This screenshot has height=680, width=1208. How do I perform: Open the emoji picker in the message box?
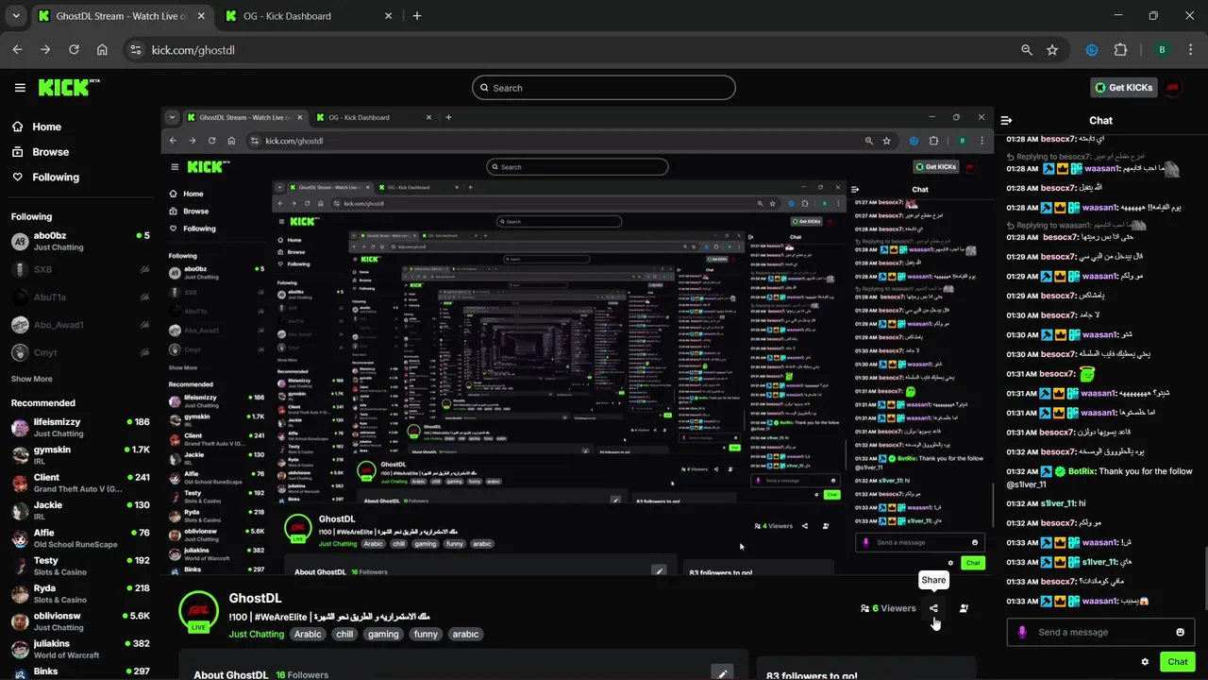[1180, 632]
